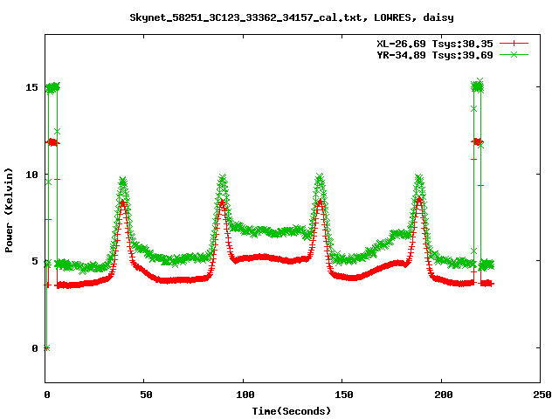Click the green peak near 140 seconds
The width and height of the screenshot is (559, 419).
pos(320,178)
